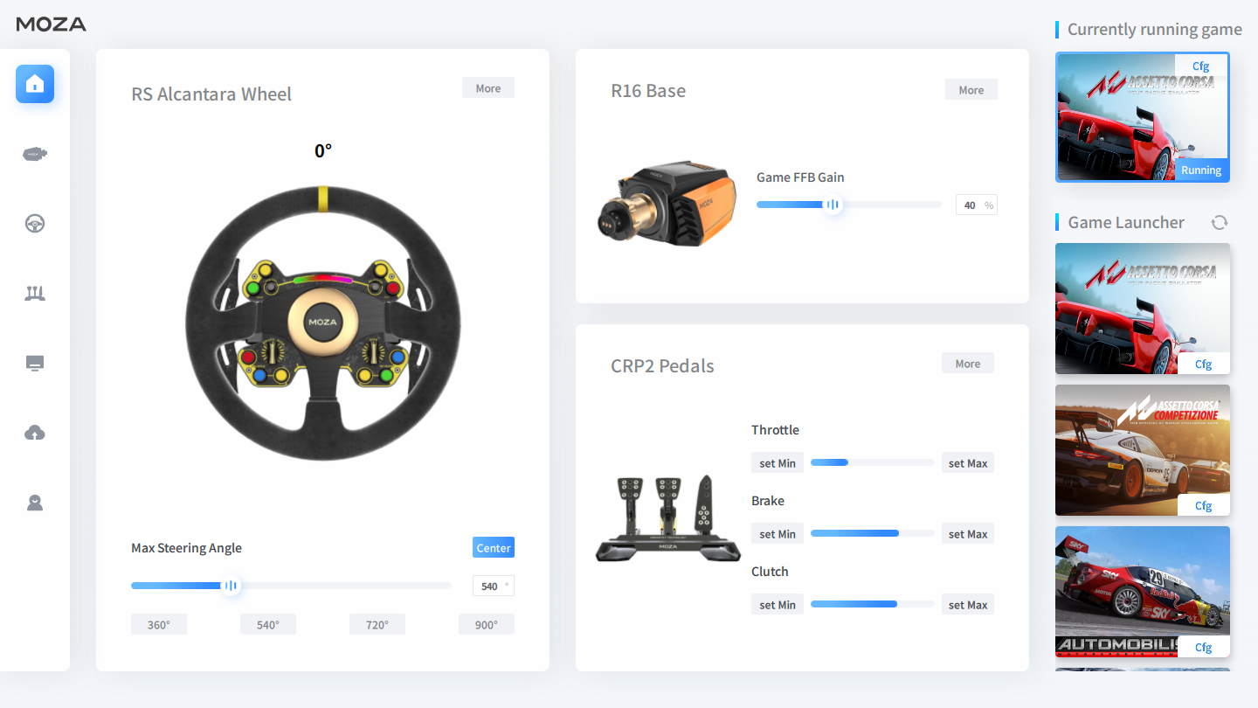Viewport: 1258px width, 708px height.
Task: Click the Throttle level bar
Action: (x=873, y=462)
